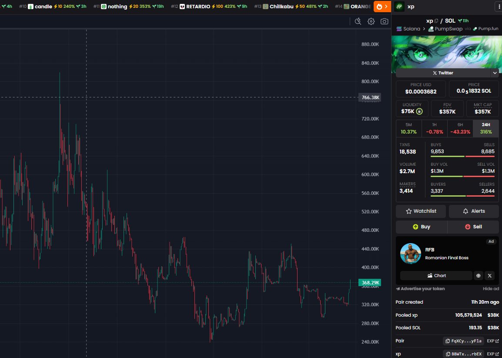This screenshot has width=502, height=358.
Task: Expand socials dropdown chevron beside Twitter
Action: (495, 73)
